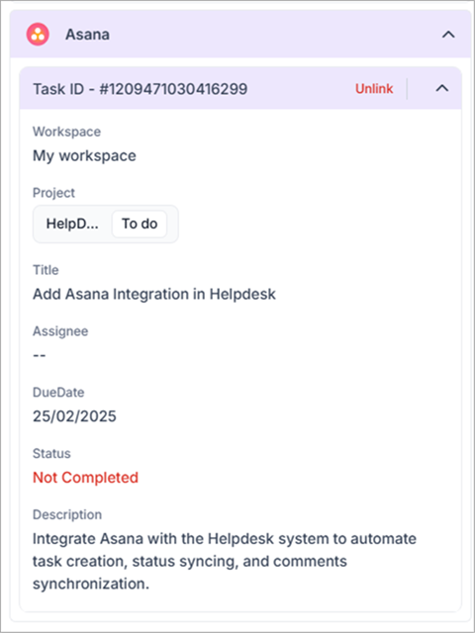475x633 pixels.
Task: Click the To do section badge
Action: tap(140, 224)
